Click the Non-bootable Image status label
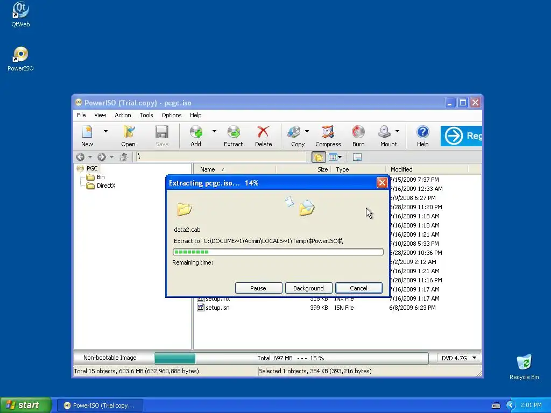This screenshot has width=551, height=413. (x=110, y=358)
